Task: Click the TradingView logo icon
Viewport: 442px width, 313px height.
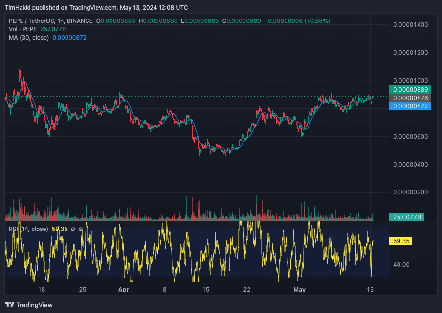Action: tap(9, 305)
